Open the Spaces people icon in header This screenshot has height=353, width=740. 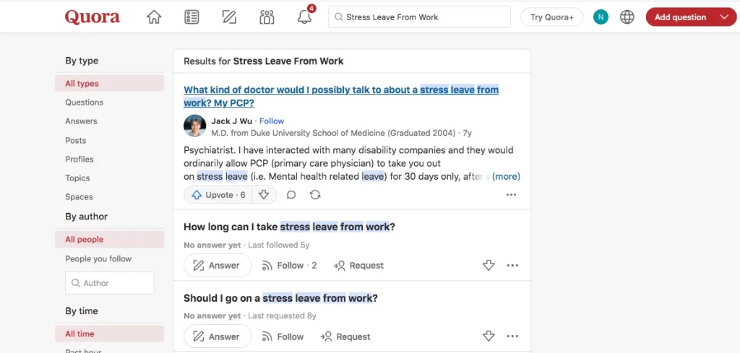coord(267,17)
